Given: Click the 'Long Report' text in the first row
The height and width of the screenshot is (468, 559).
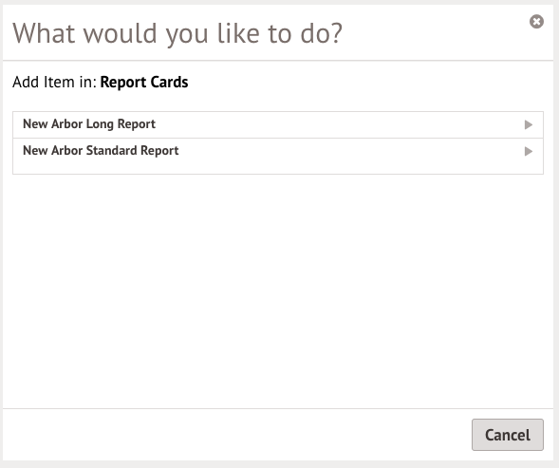Looking at the screenshot, I should click(x=121, y=124).
